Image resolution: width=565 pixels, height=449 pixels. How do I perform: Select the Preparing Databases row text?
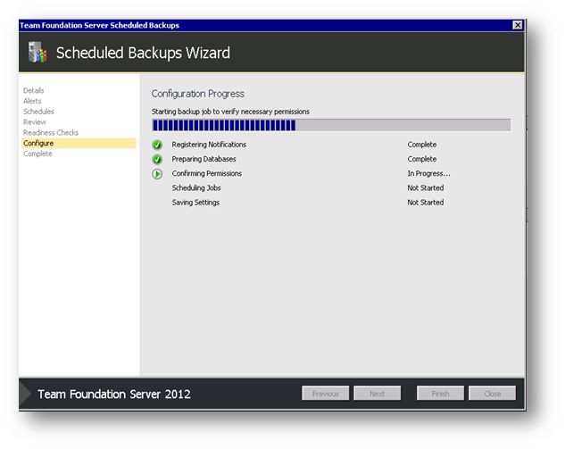pyautogui.click(x=204, y=159)
